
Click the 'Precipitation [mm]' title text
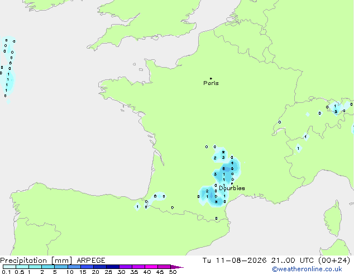click(x=36, y=261)
